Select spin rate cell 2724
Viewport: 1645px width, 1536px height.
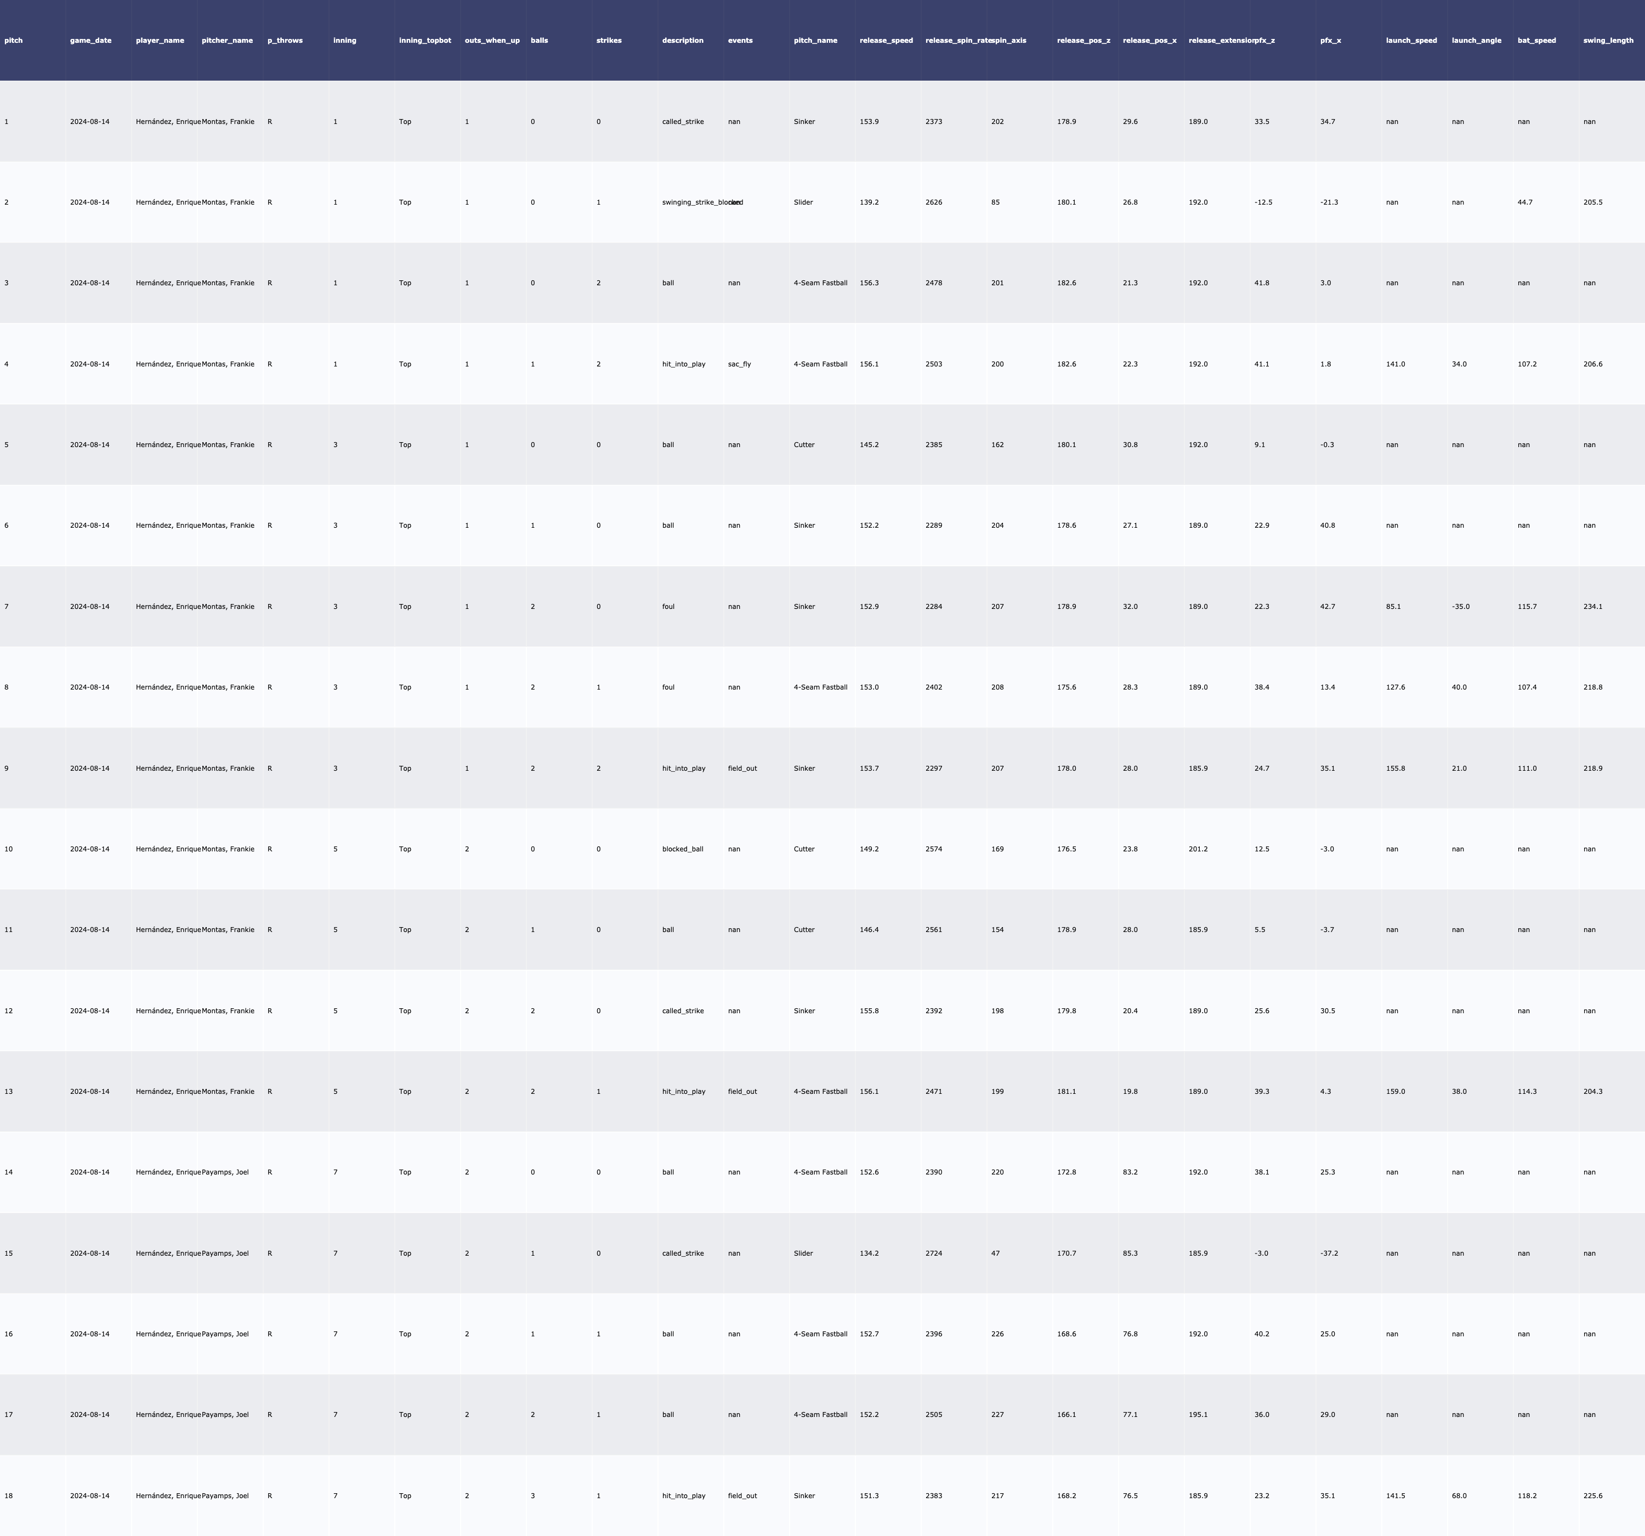(x=933, y=1253)
